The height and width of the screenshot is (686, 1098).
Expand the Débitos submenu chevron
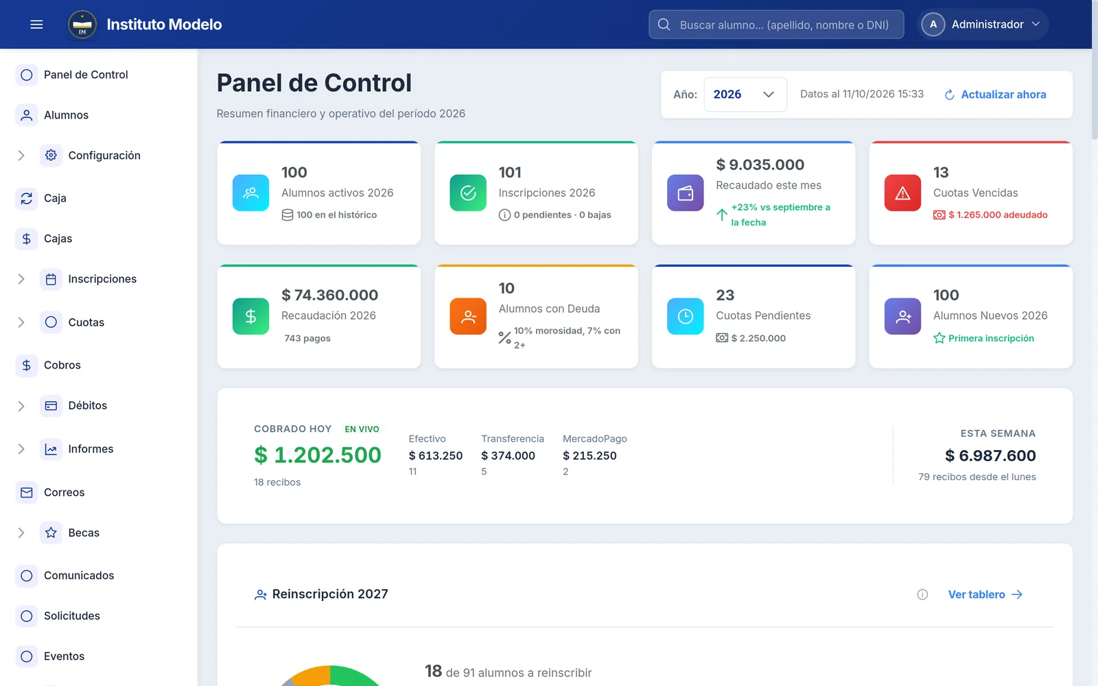[x=21, y=406]
